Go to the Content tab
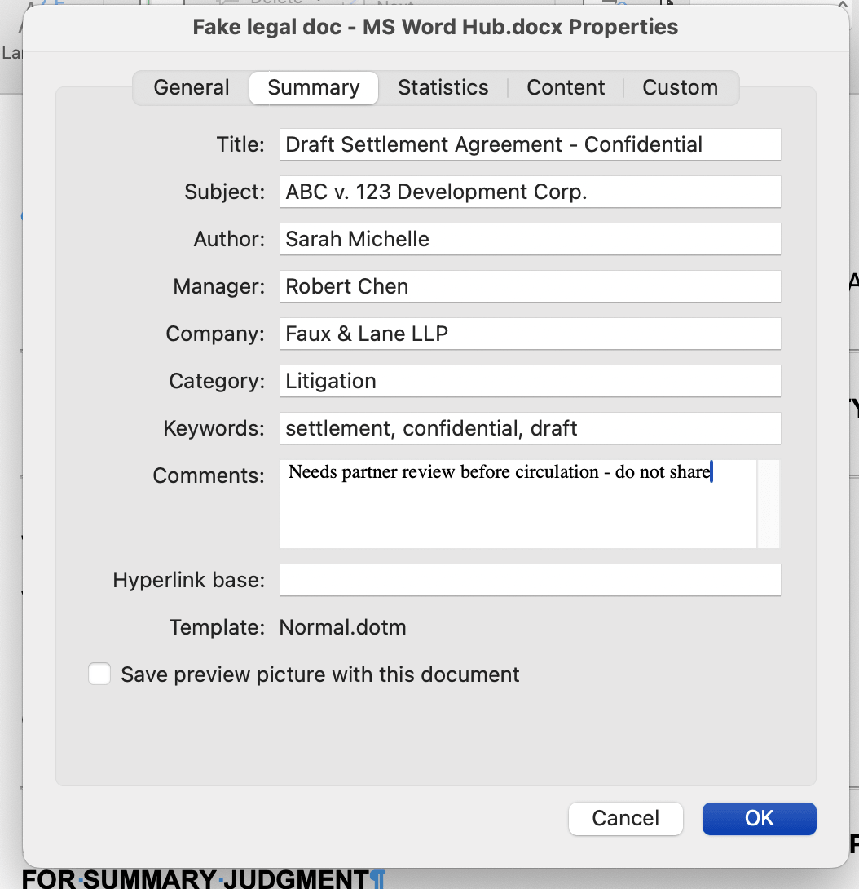The height and width of the screenshot is (889, 859). point(566,88)
